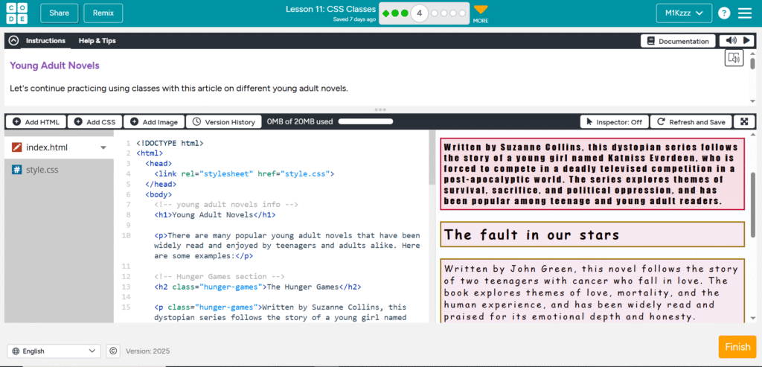The width and height of the screenshot is (762, 367).
Task: Click the immersive reader icon
Action: click(x=734, y=58)
